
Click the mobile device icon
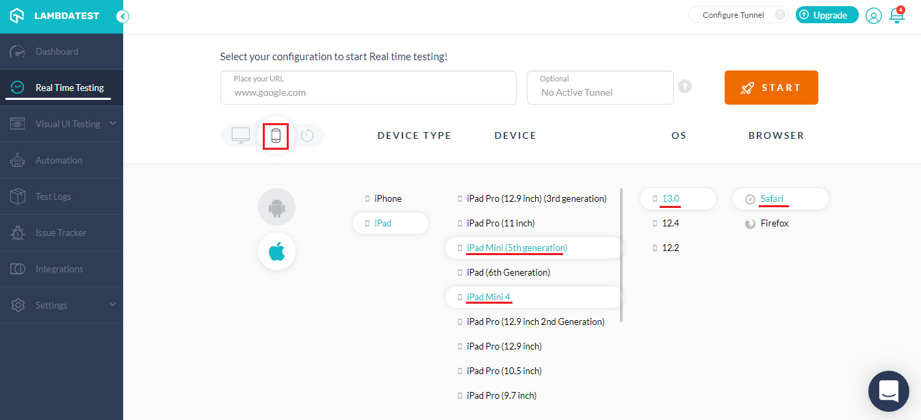point(276,135)
